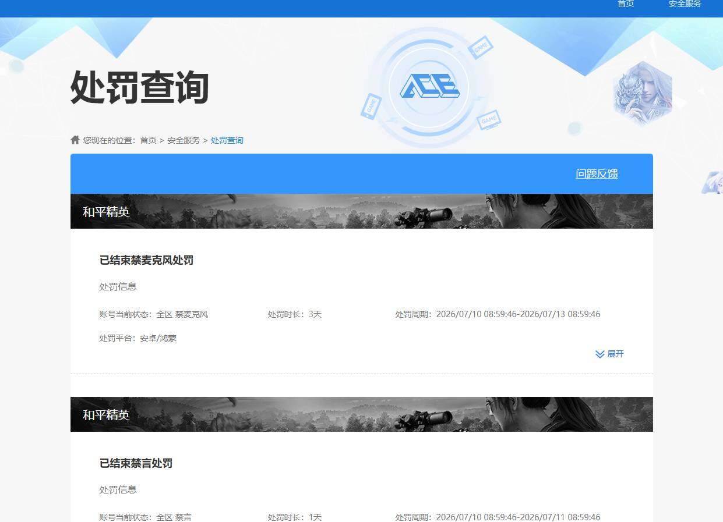Screen dimensions: 723x522
Task: Click penalty period ending 2026/07/13 08:59:46
Action: click(498, 314)
